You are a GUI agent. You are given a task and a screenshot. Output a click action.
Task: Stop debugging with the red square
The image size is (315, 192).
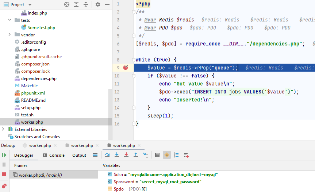click(4, 175)
